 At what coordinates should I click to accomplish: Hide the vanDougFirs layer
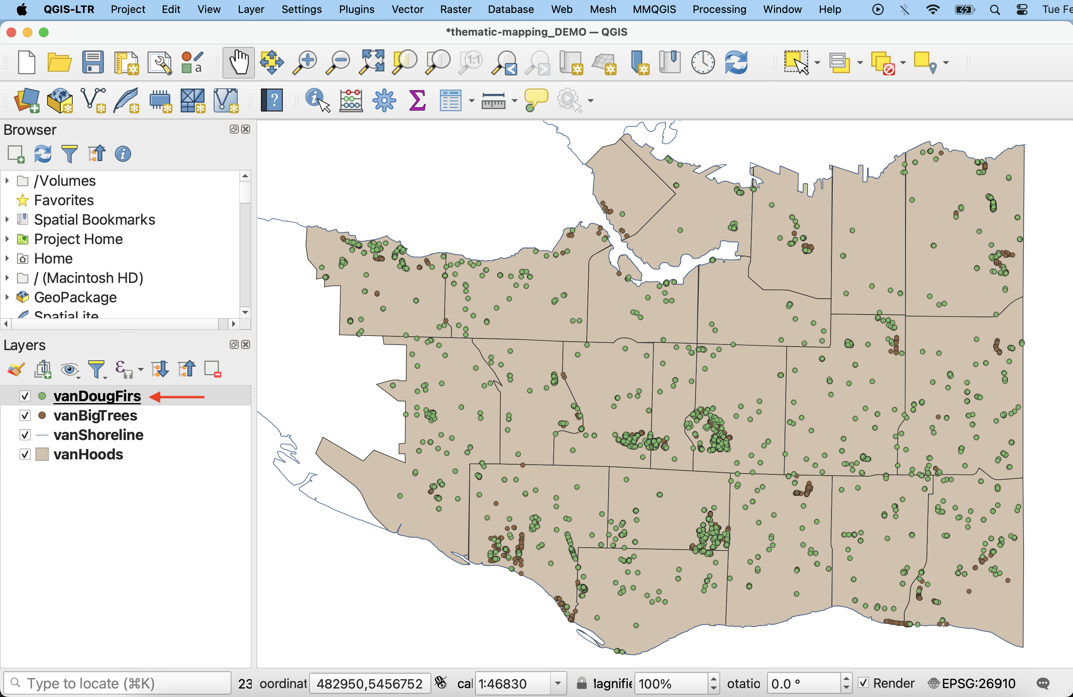click(25, 396)
